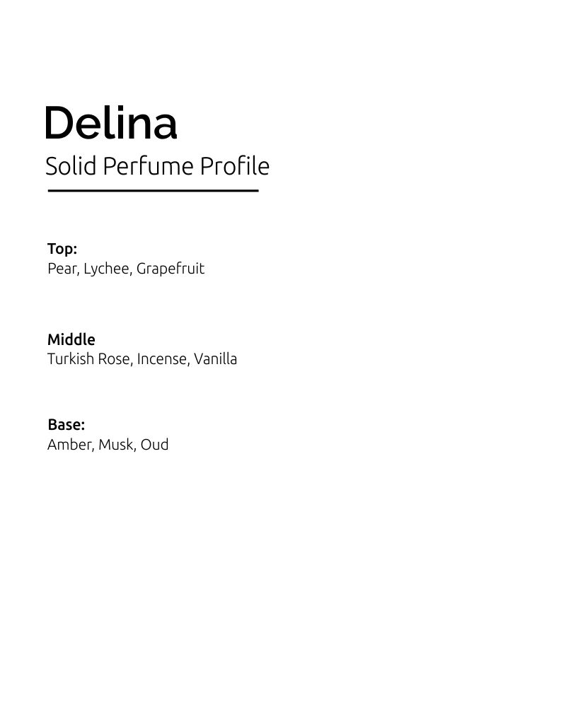566x707 pixels.
Task: Click on the Oud note
Action: click(154, 445)
